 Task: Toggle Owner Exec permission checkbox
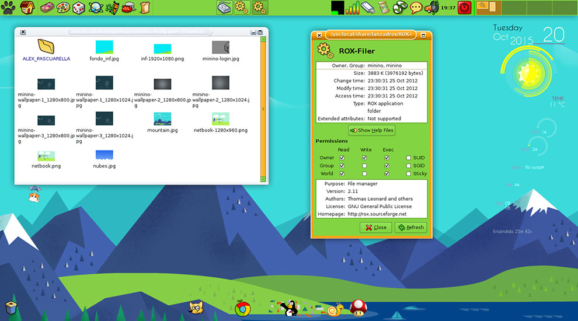point(387,158)
